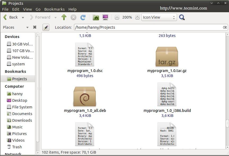Open Home folder via toolbar icon
Viewport: 229px width, 156px height.
coord(96,17)
